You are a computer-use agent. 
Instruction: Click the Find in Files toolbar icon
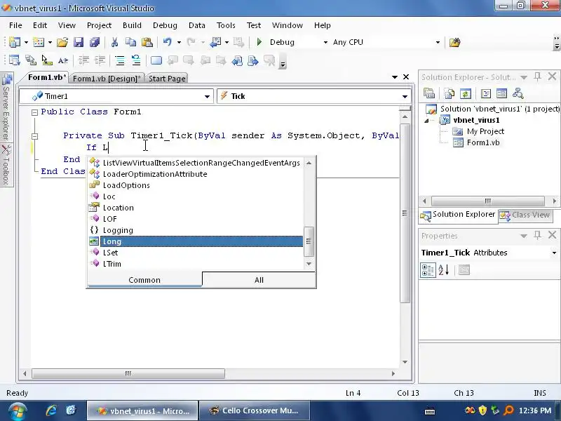tap(454, 42)
